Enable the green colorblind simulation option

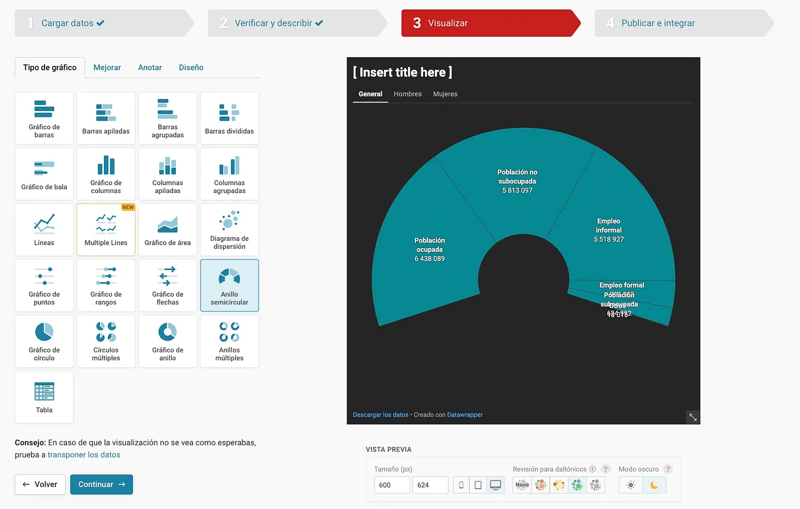(577, 485)
